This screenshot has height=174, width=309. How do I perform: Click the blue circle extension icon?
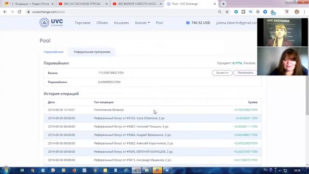265,12
